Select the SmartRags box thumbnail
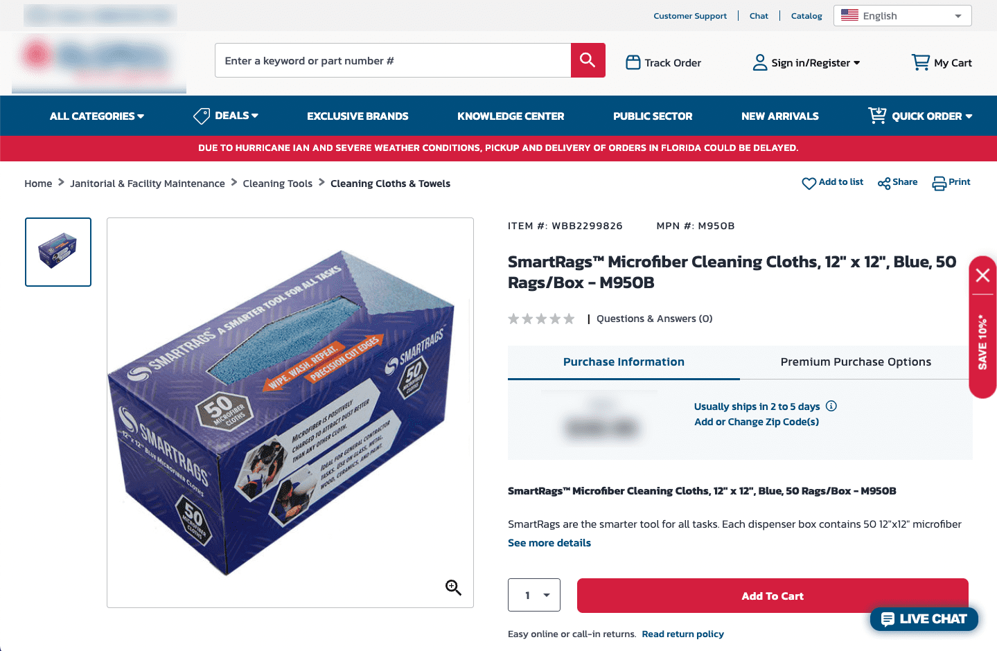997x651 pixels. (x=58, y=252)
